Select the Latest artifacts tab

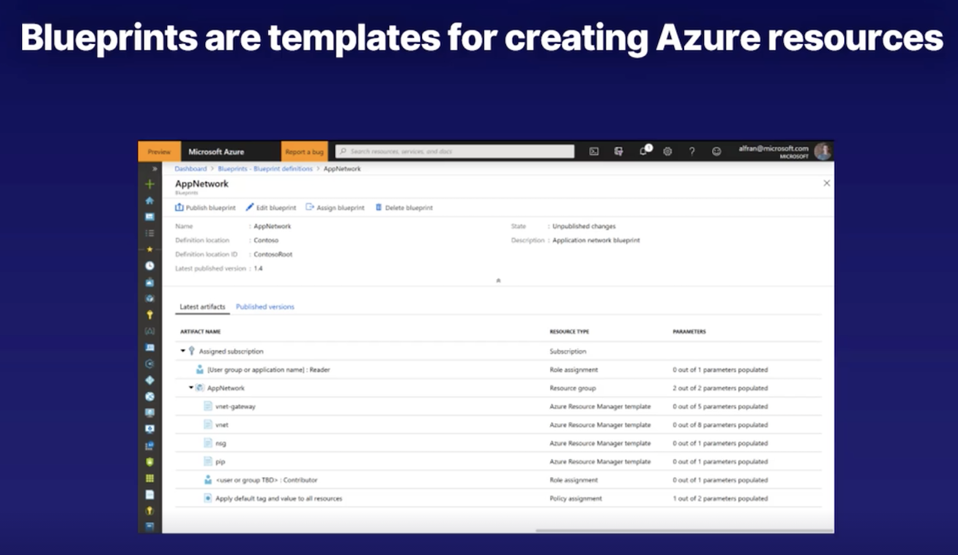202,307
